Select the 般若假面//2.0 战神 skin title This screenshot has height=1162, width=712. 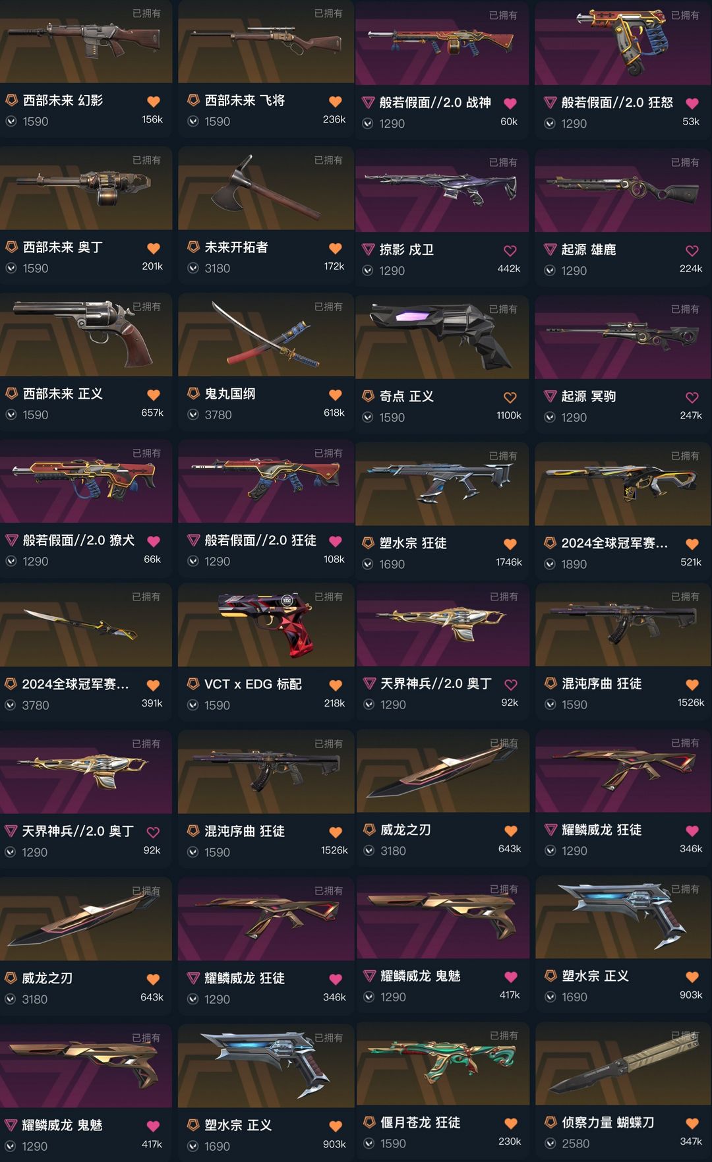point(435,102)
